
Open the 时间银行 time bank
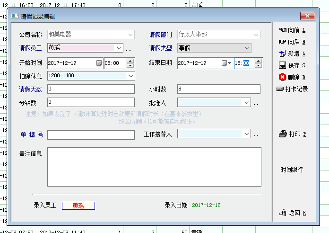pos(292,170)
